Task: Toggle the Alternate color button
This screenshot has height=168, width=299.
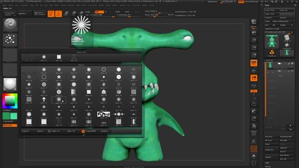Action: [x=10, y=126]
